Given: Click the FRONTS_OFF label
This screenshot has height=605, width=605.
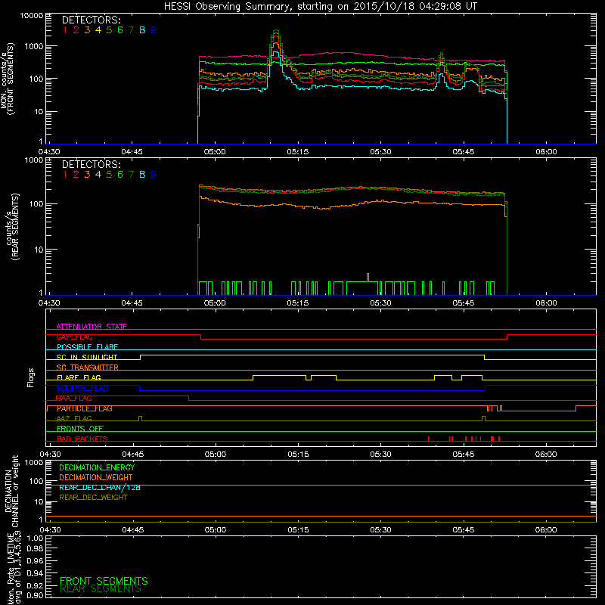Looking at the screenshot, I should tap(80, 428).
